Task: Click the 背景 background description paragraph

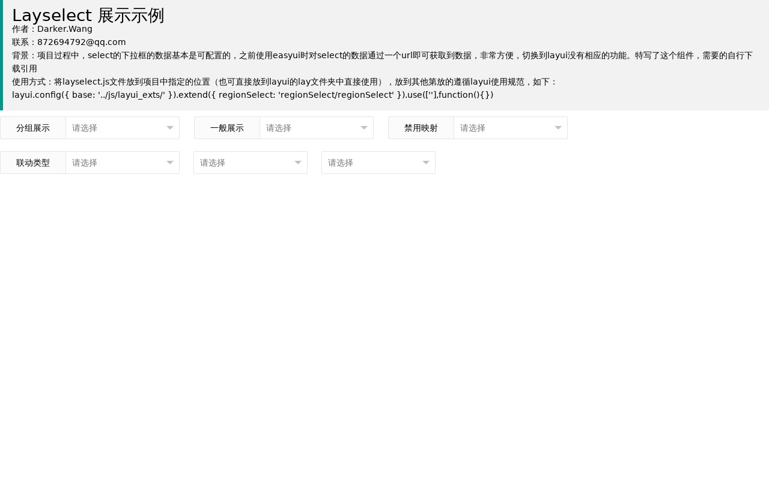Action: click(x=382, y=62)
